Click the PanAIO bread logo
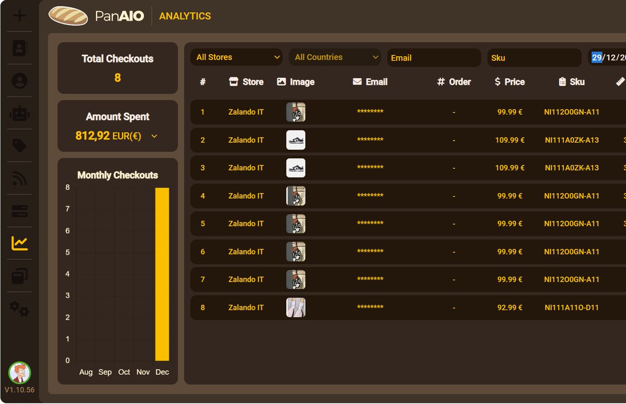 [x=68, y=16]
